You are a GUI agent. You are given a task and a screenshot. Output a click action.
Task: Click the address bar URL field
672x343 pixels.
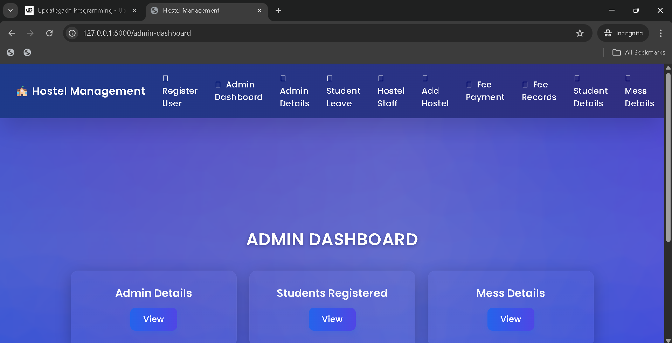pos(315,33)
